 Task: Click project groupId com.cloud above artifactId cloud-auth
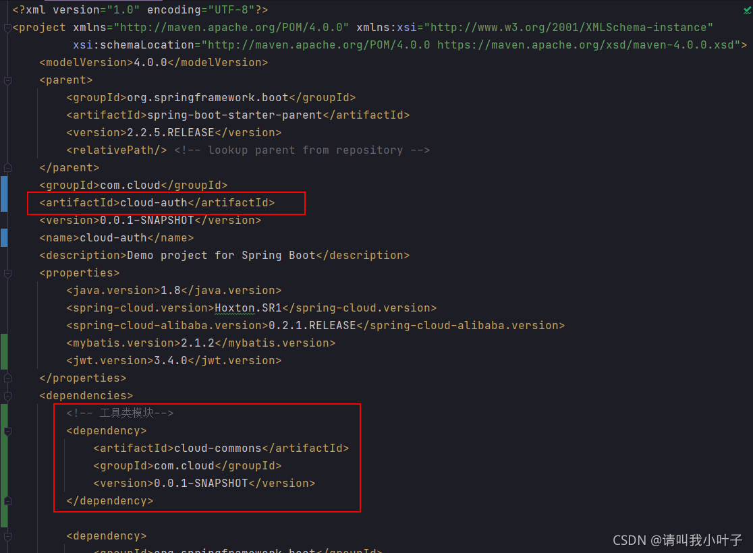coord(134,185)
